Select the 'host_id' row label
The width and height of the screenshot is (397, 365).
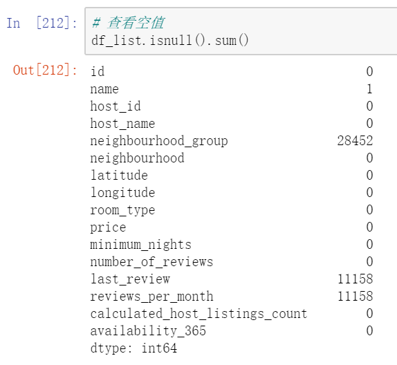pyautogui.click(x=116, y=106)
